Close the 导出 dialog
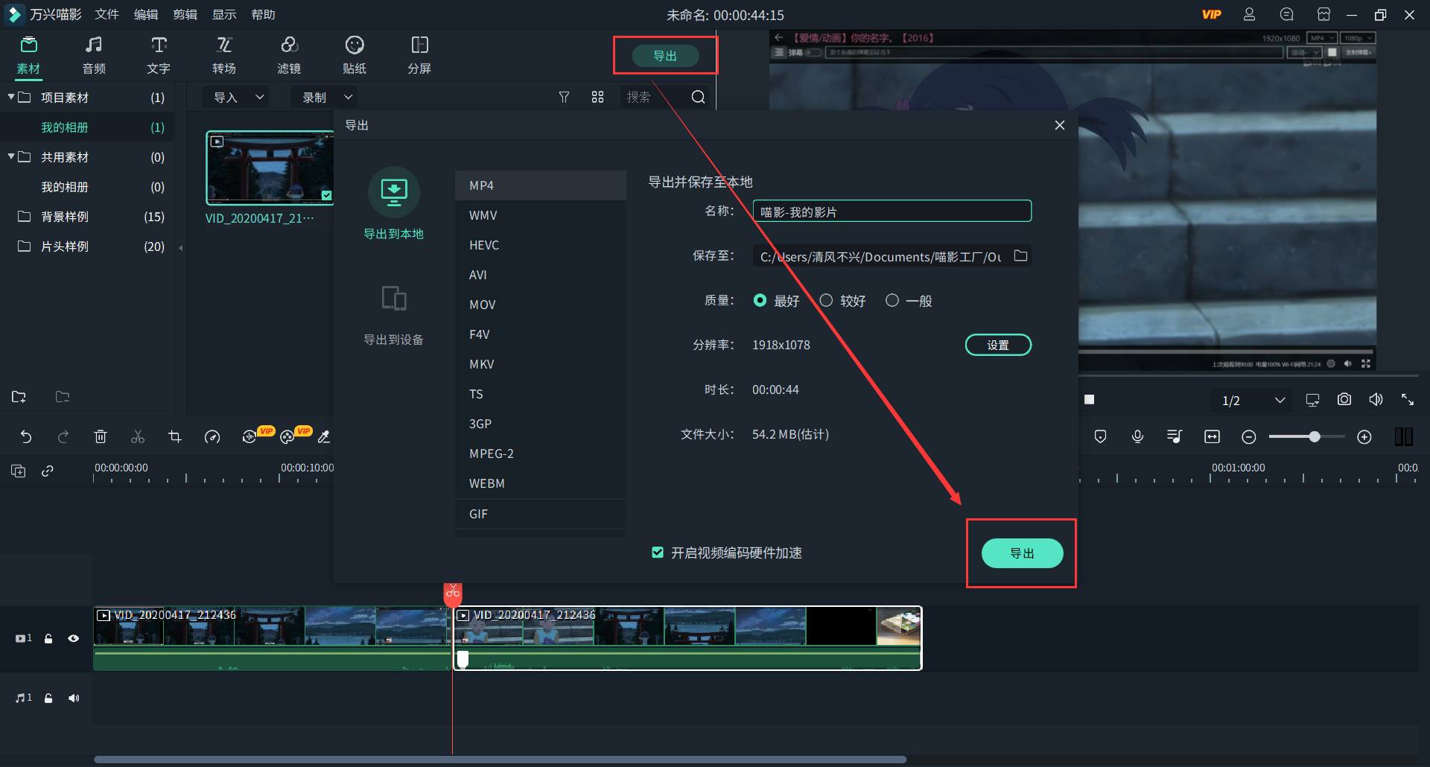 click(x=1060, y=125)
